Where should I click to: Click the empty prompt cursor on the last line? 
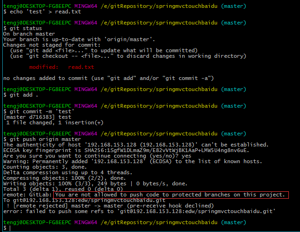10,228
